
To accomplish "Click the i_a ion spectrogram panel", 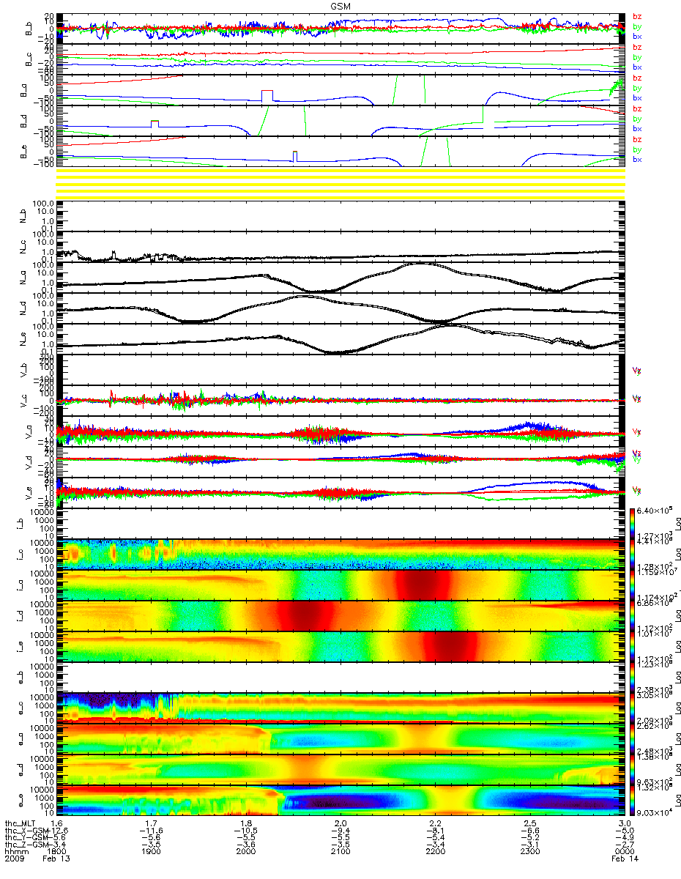I will point(341,585).
